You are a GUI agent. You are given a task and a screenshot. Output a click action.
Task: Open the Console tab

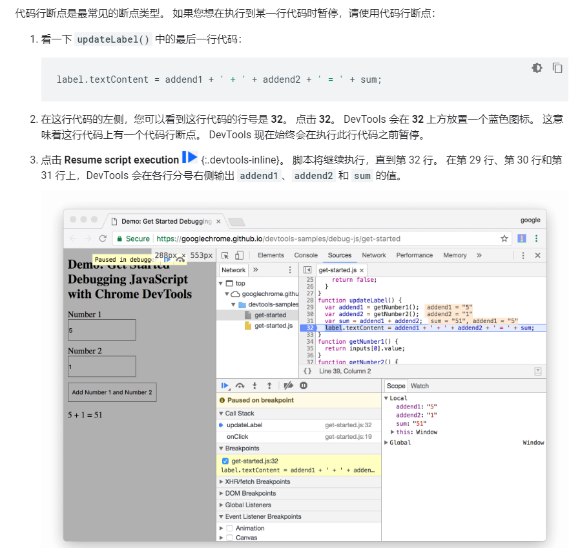click(x=306, y=255)
